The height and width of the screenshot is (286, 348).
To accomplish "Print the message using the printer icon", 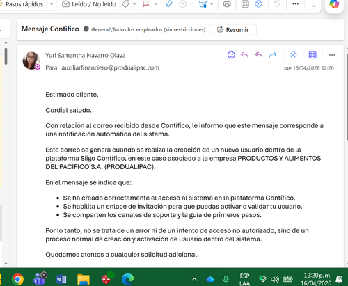I will [227, 4].
